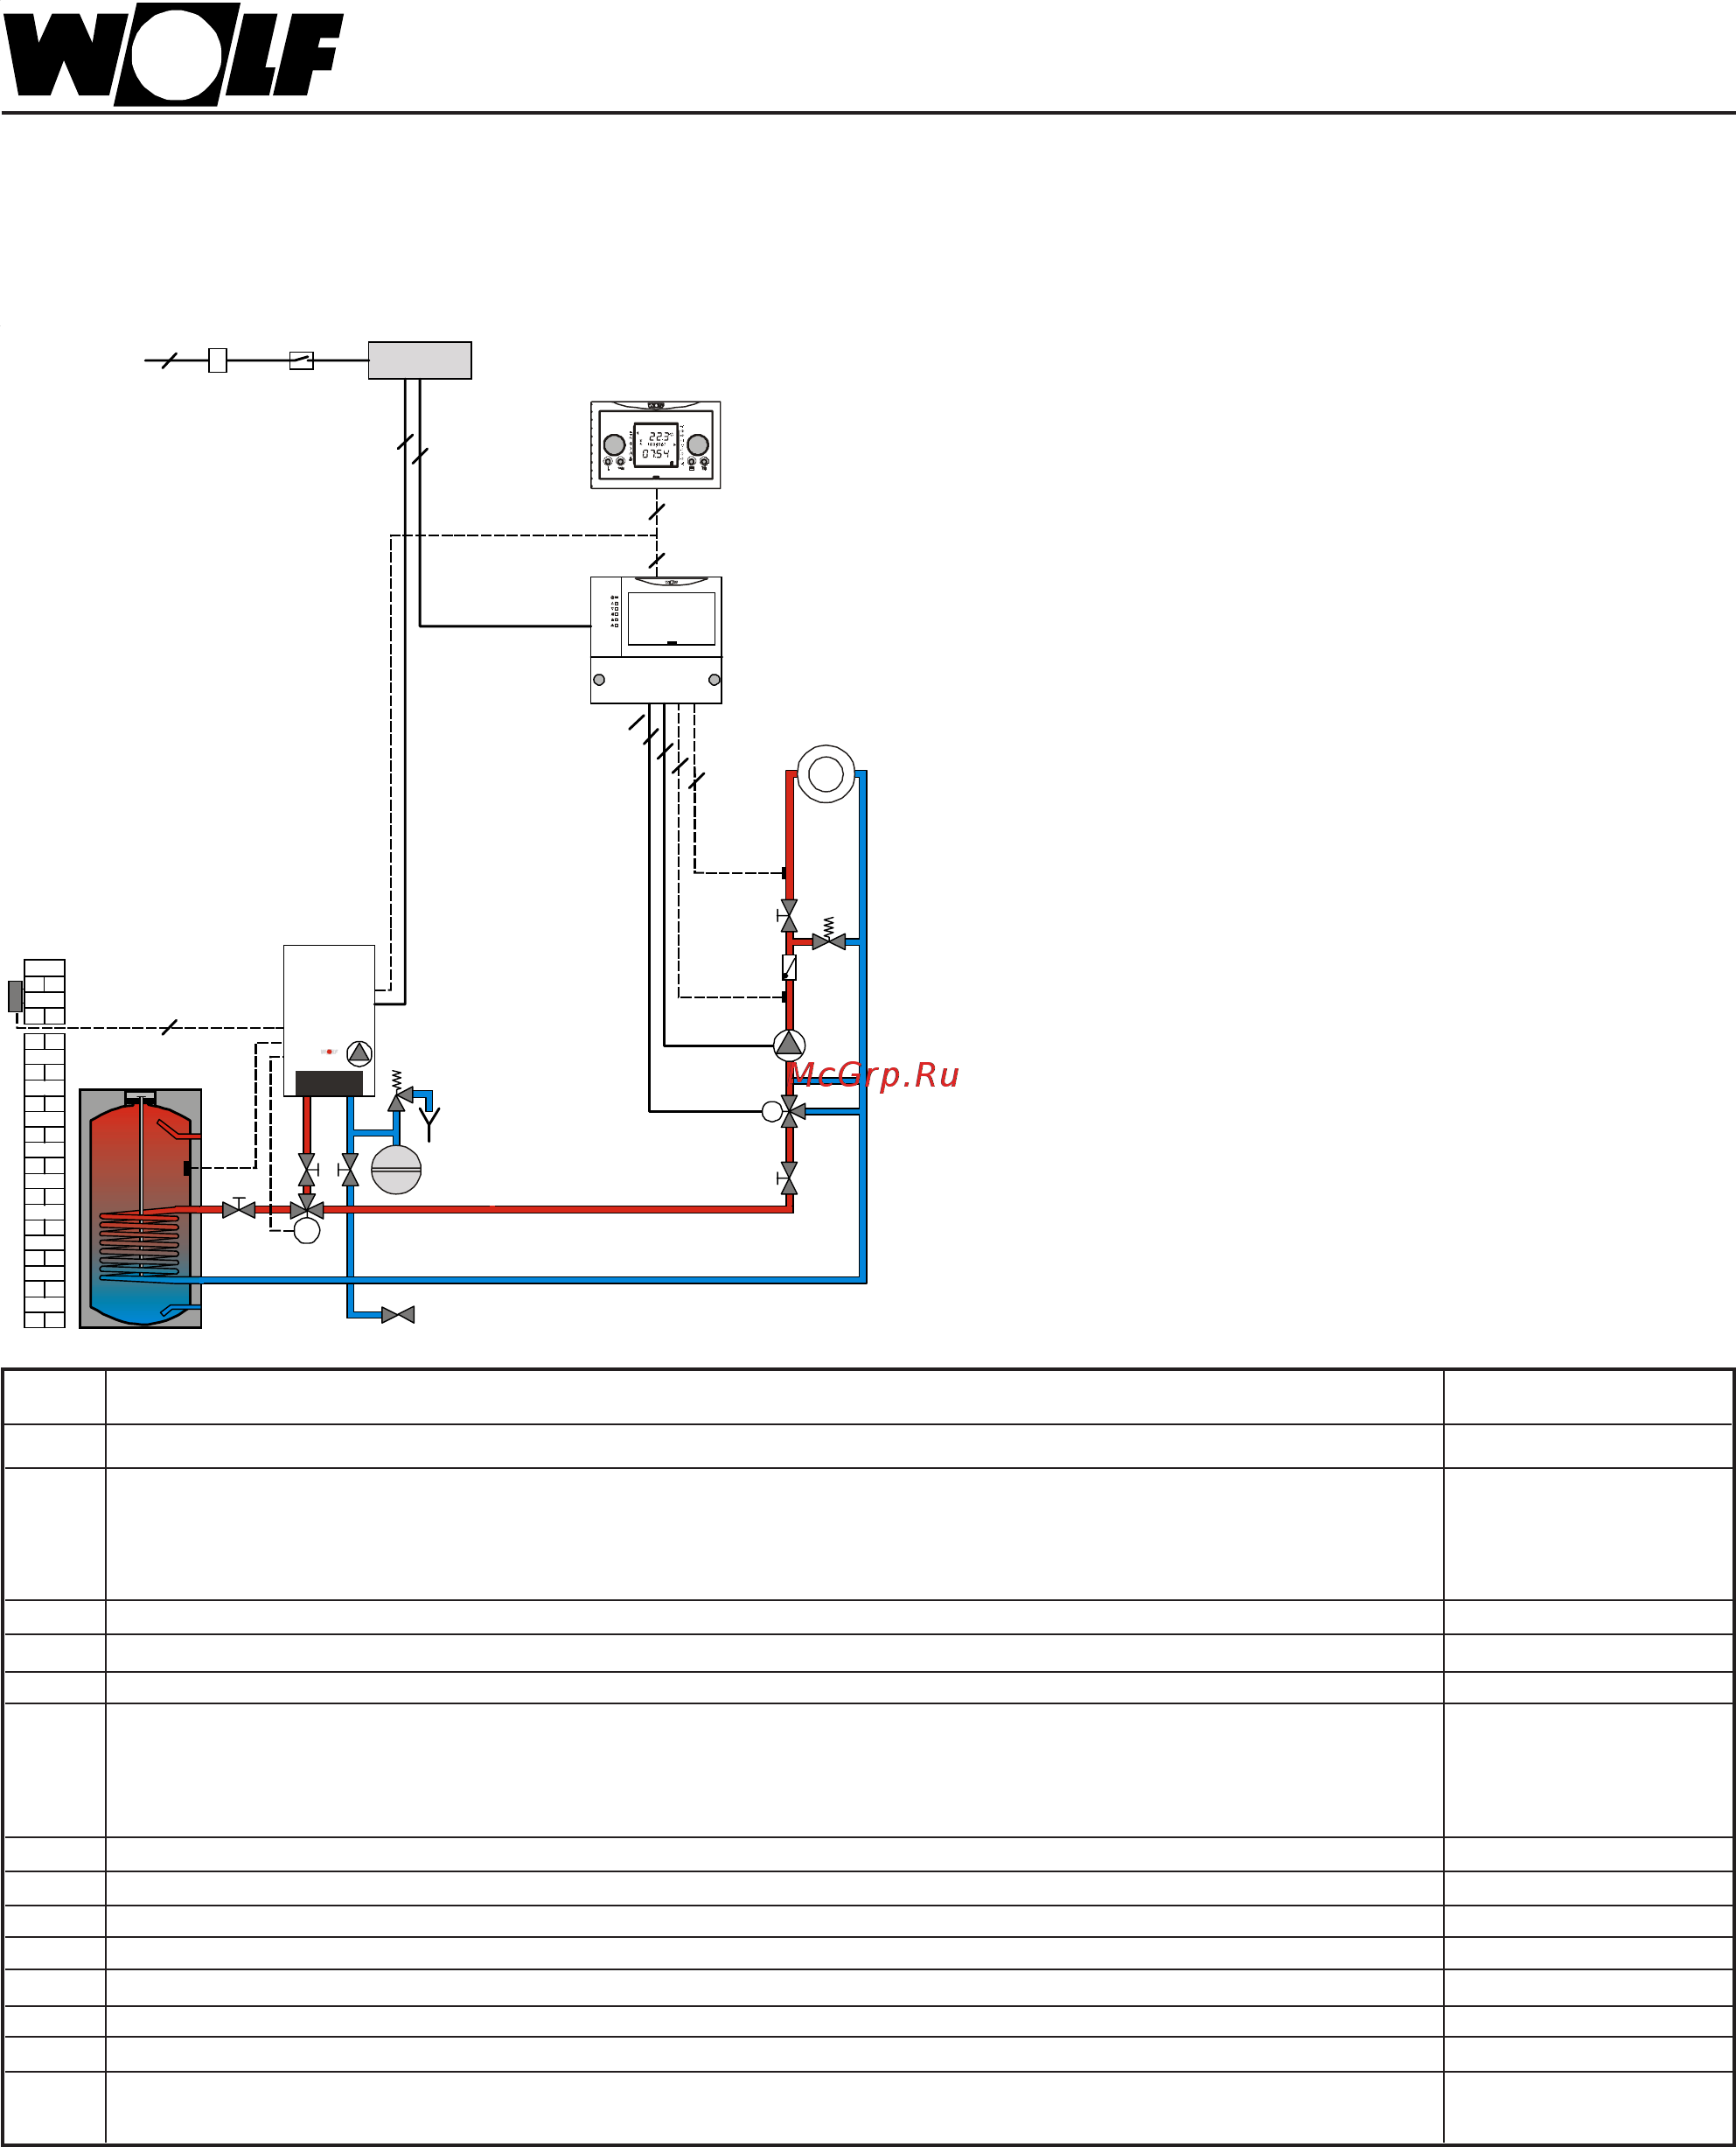This screenshot has height=2147, width=1736.
Task: Click the drain valve at bottom blue pipe end
Action: pyautogui.click(x=398, y=1315)
